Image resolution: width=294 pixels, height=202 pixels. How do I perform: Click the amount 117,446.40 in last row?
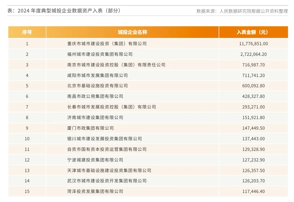(254, 191)
